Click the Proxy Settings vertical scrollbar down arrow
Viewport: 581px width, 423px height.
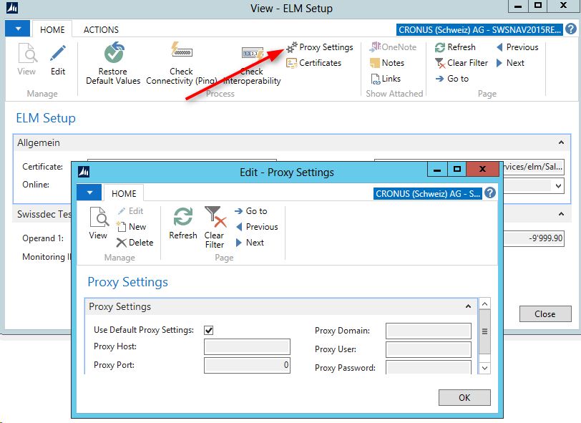484,367
